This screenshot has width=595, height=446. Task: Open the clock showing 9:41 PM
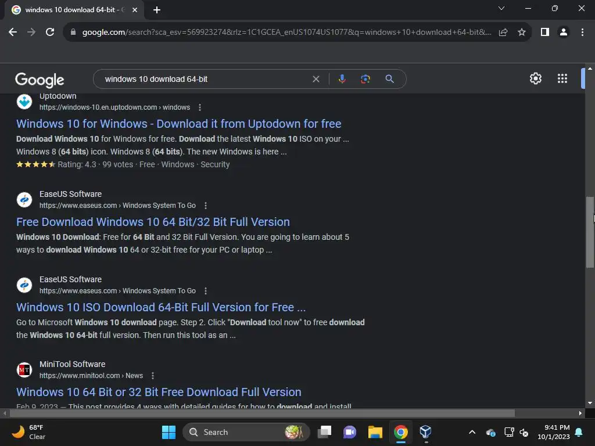coord(553,432)
